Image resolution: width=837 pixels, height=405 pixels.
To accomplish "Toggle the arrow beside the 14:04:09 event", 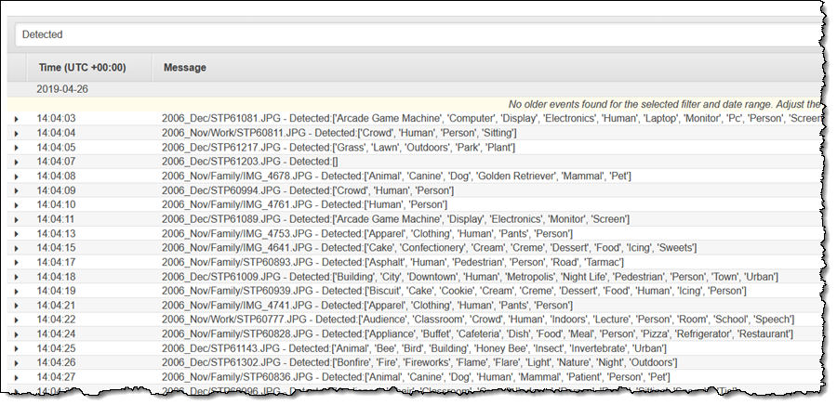I will click(x=17, y=190).
